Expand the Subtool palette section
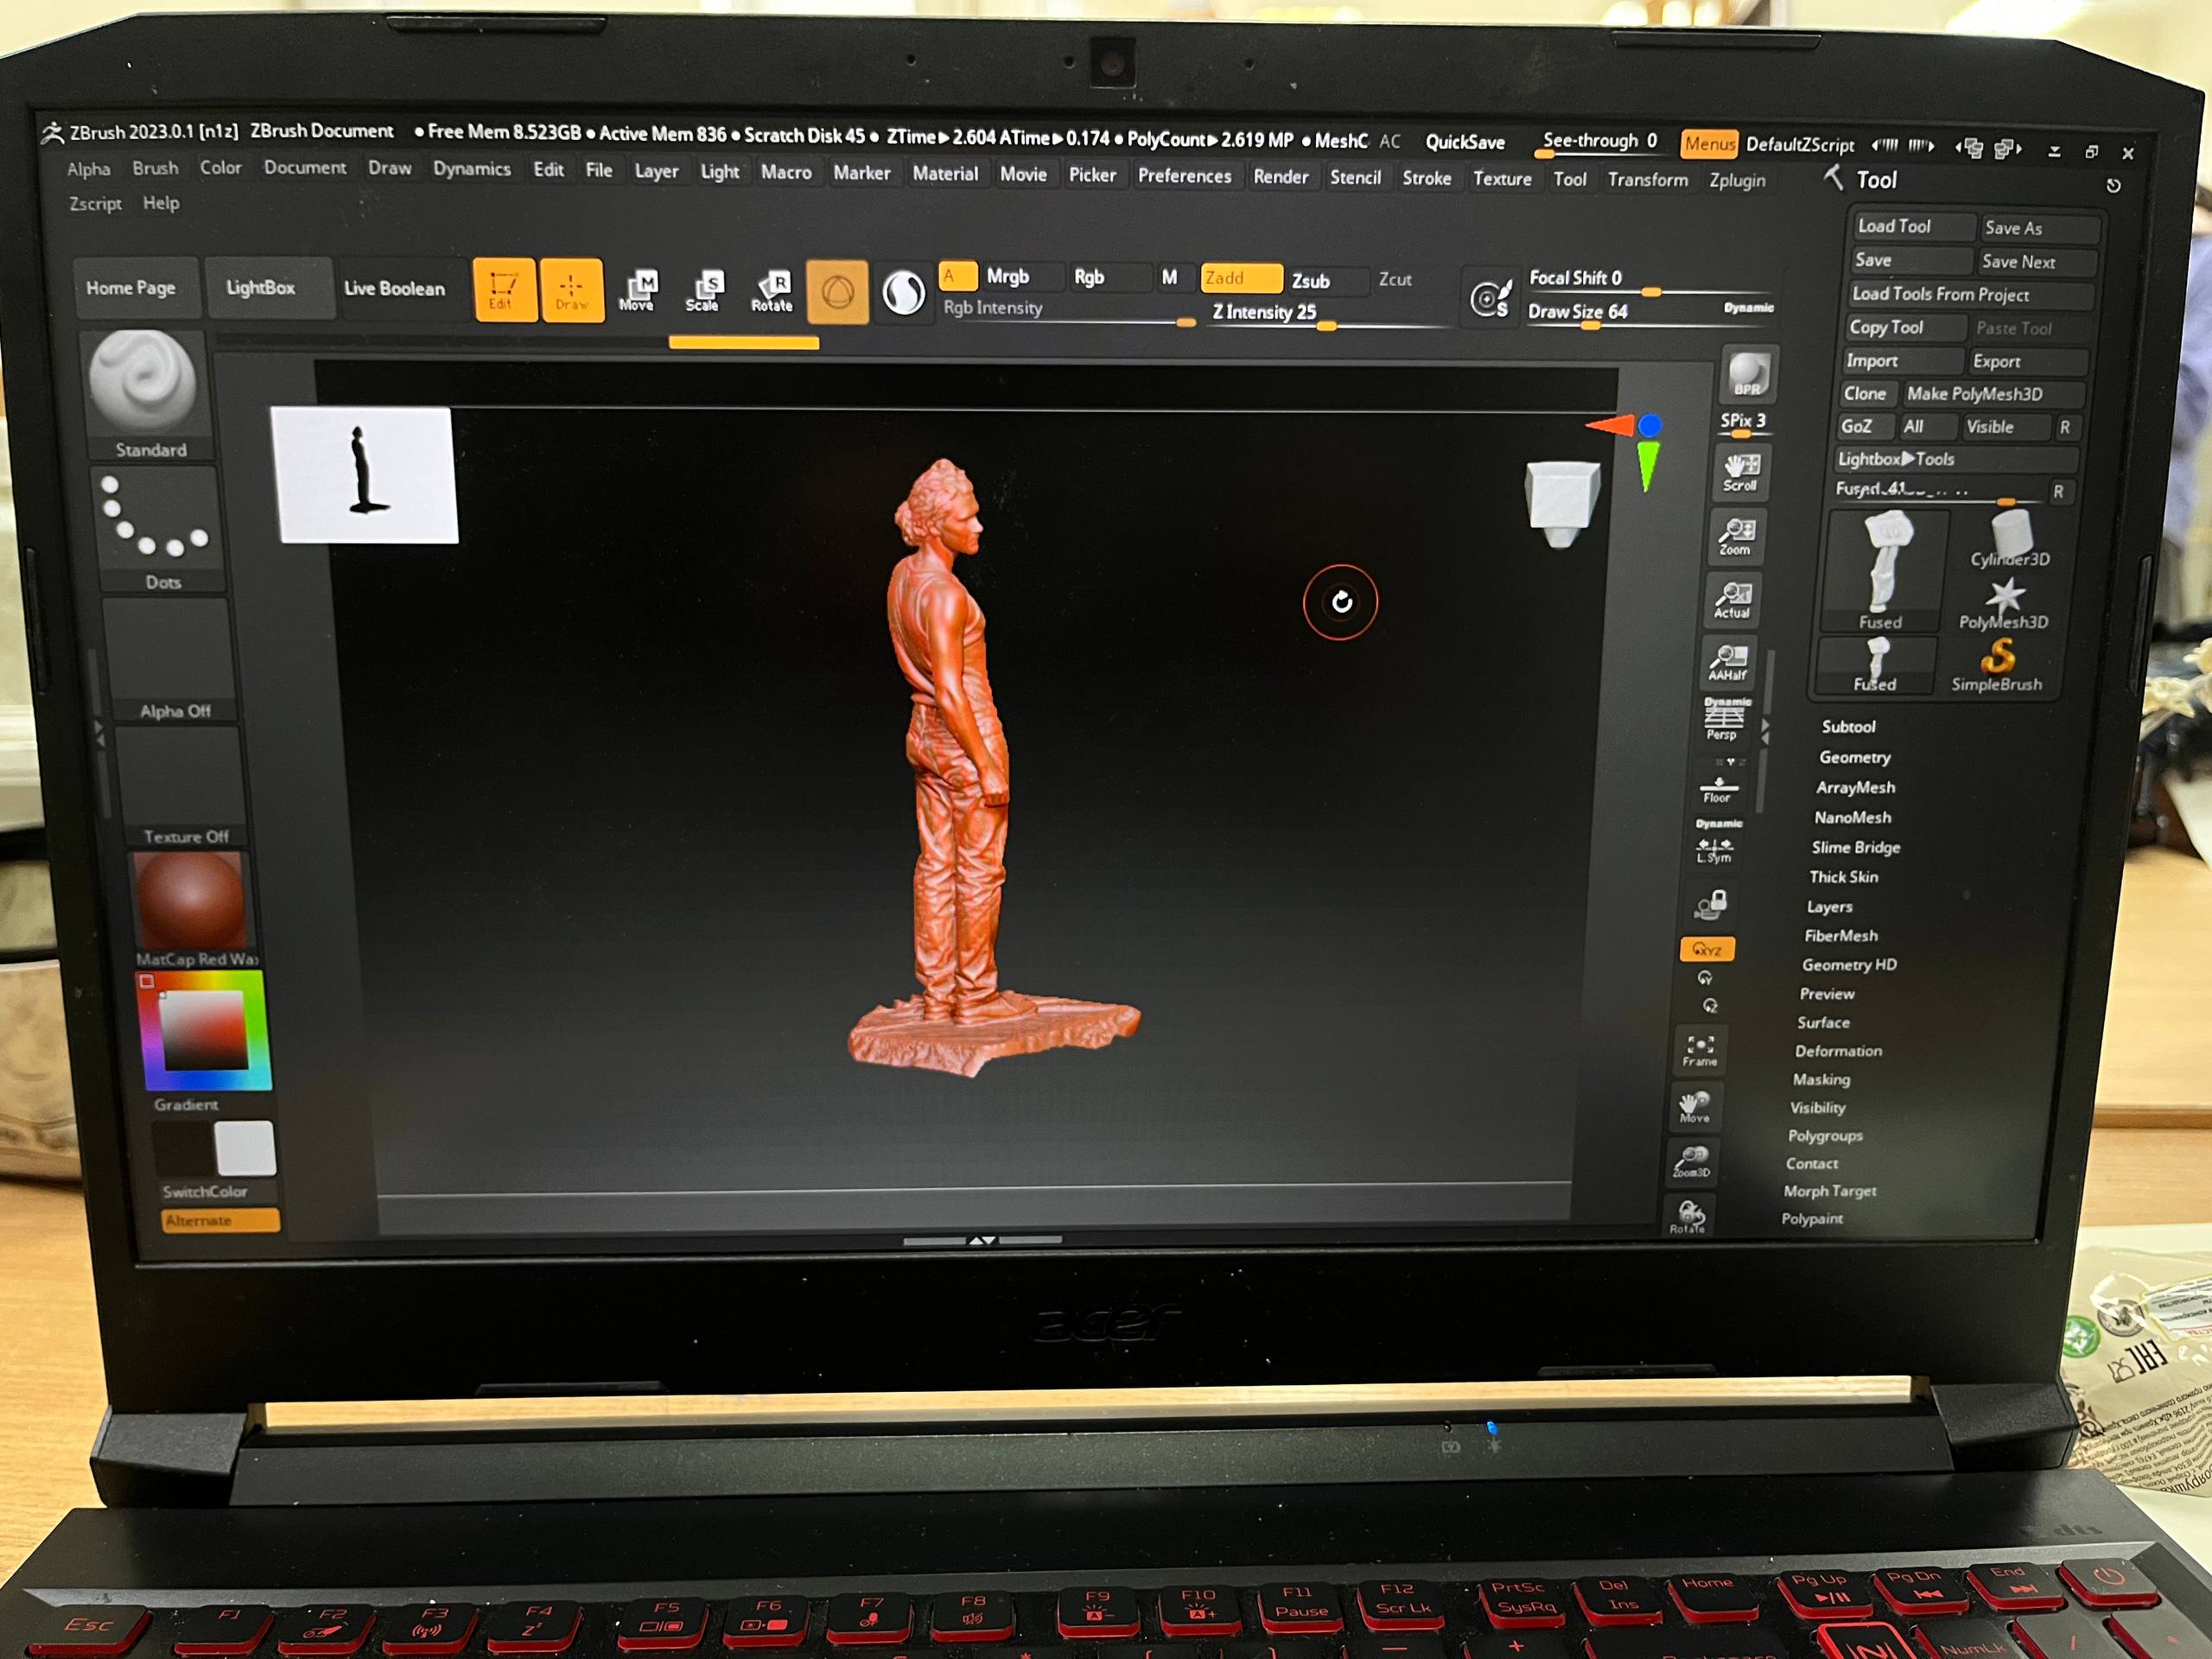Viewport: 2212px width, 1659px height. (x=1847, y=727)
